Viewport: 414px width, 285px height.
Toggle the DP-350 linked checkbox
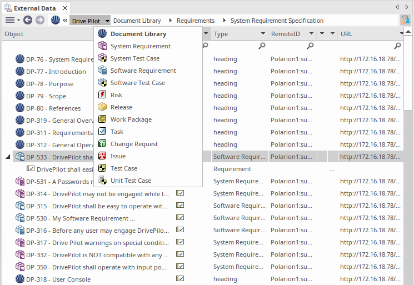point(180,267)
